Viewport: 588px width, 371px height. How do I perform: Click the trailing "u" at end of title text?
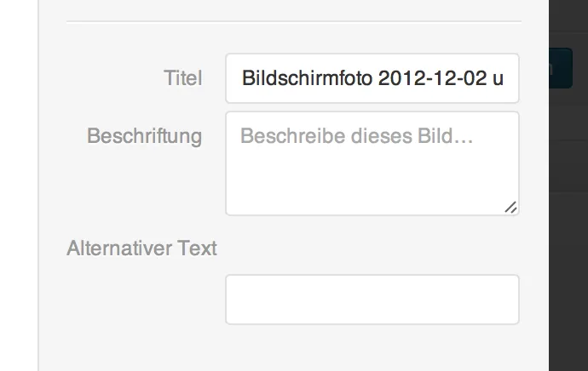[498, 79]
